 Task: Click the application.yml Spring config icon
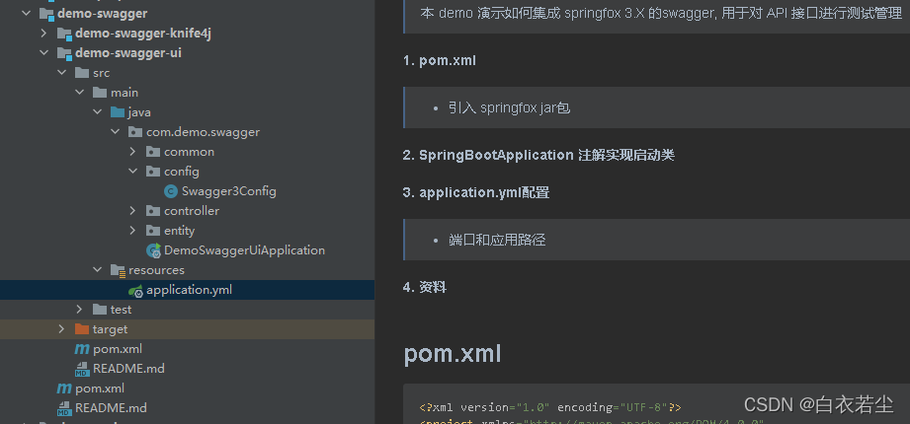point(135,290)
